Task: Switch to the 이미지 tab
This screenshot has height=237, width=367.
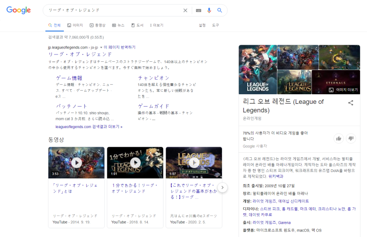Action: coord(75,25)
